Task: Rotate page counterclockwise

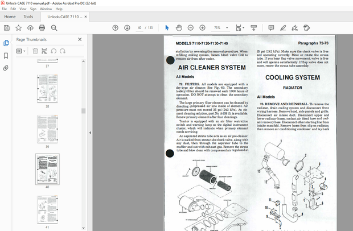Action: tap(54, 51)
